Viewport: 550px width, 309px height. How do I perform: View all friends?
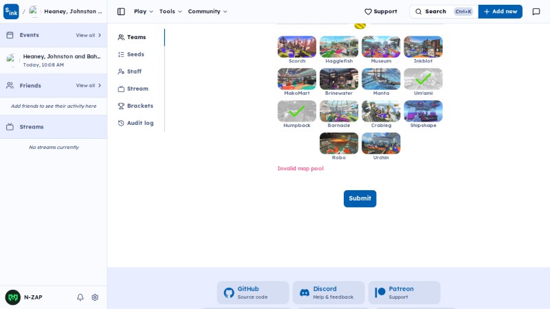click(89, 85)
